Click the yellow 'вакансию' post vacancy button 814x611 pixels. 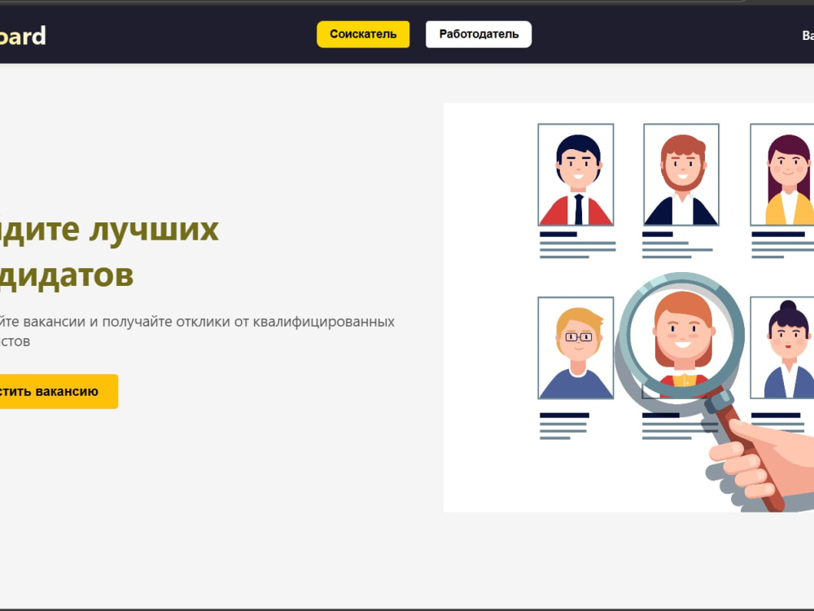(x=59, y=391)
